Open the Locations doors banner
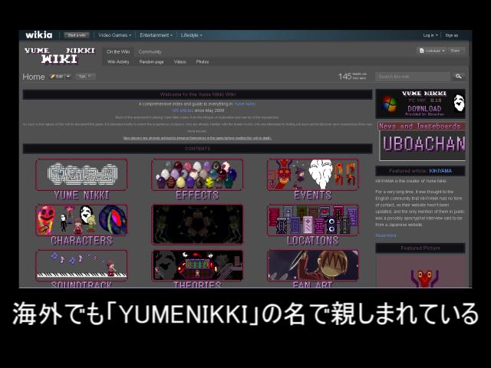This screenshot has width=491, height=368. tap(312, 220)
